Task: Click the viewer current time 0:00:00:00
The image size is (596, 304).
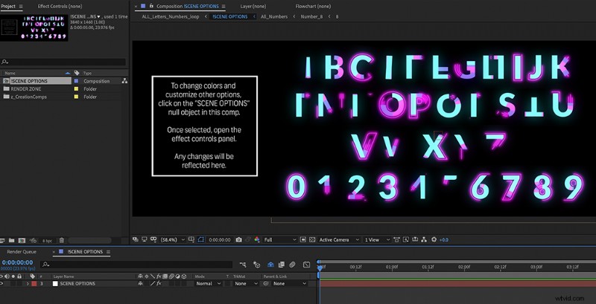Action: click(219, 240)
